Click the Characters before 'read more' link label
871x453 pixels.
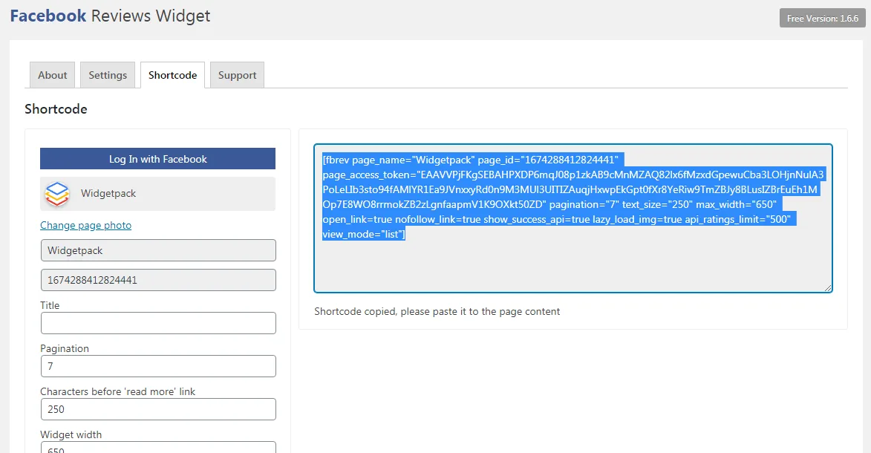(x=118, y=391)
